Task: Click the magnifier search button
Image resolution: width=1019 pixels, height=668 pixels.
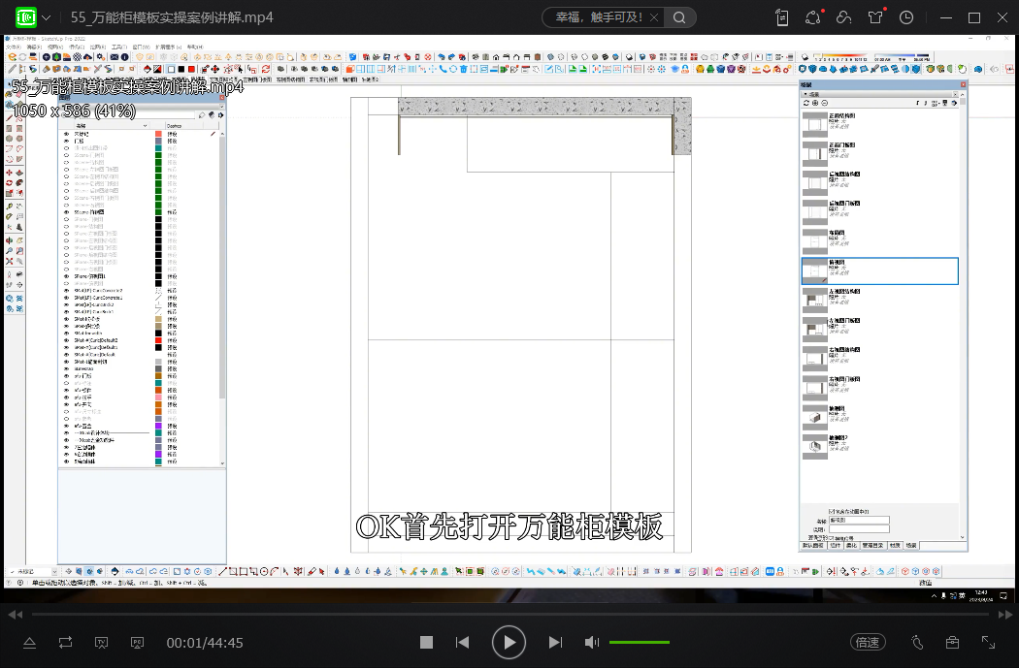Action: [x=679, y=17]
